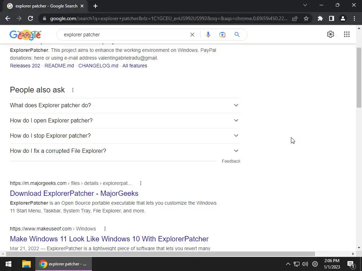Expand 'How do I open Explorer patcher?'
Viewport: 362px width, 271px height.
pyautogui.click(x=125, y=121)
